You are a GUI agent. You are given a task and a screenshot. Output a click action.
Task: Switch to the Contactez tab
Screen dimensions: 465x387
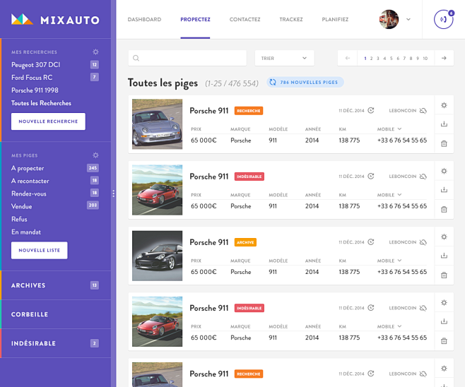(x=245, y=20)
